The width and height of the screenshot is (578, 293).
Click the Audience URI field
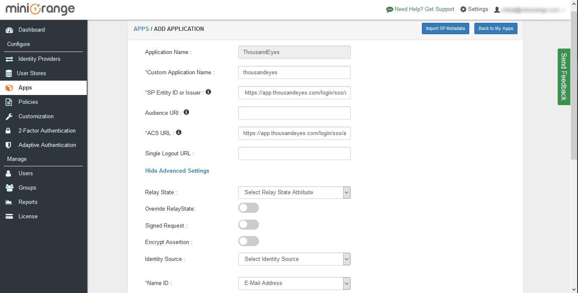pyautogui.click(x=295, y=113)
